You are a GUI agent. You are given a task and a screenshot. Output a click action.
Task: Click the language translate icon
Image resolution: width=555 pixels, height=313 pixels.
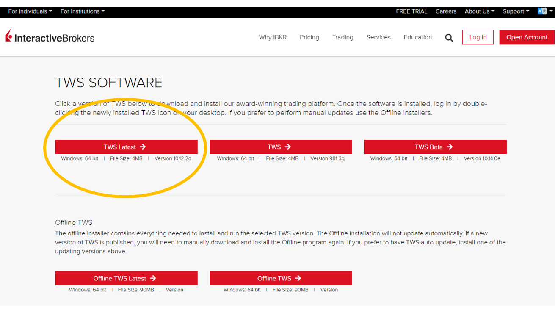point(542,11)
